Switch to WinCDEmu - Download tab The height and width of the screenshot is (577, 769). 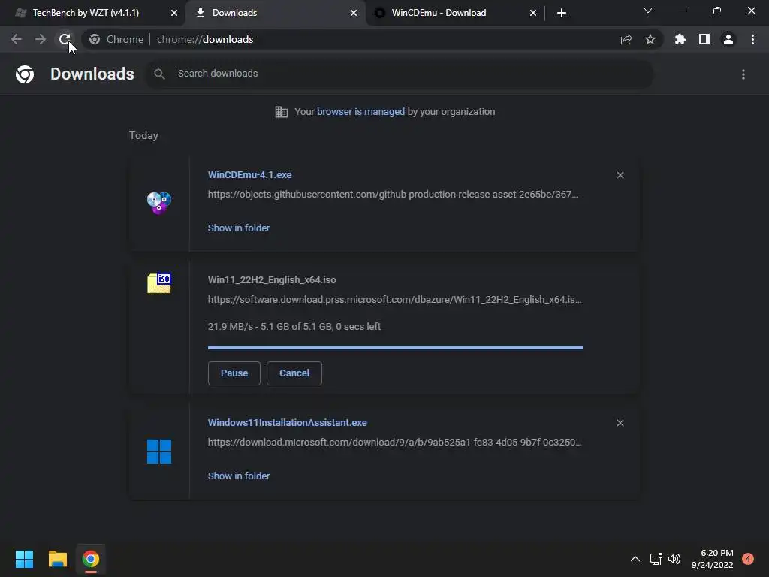pyautogui.click(x=439, y=13)
